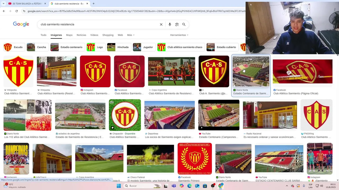Open the Radio Nacional club entrance thumbnail
Viewport: 339px width, 190px height.
[270, 115]
